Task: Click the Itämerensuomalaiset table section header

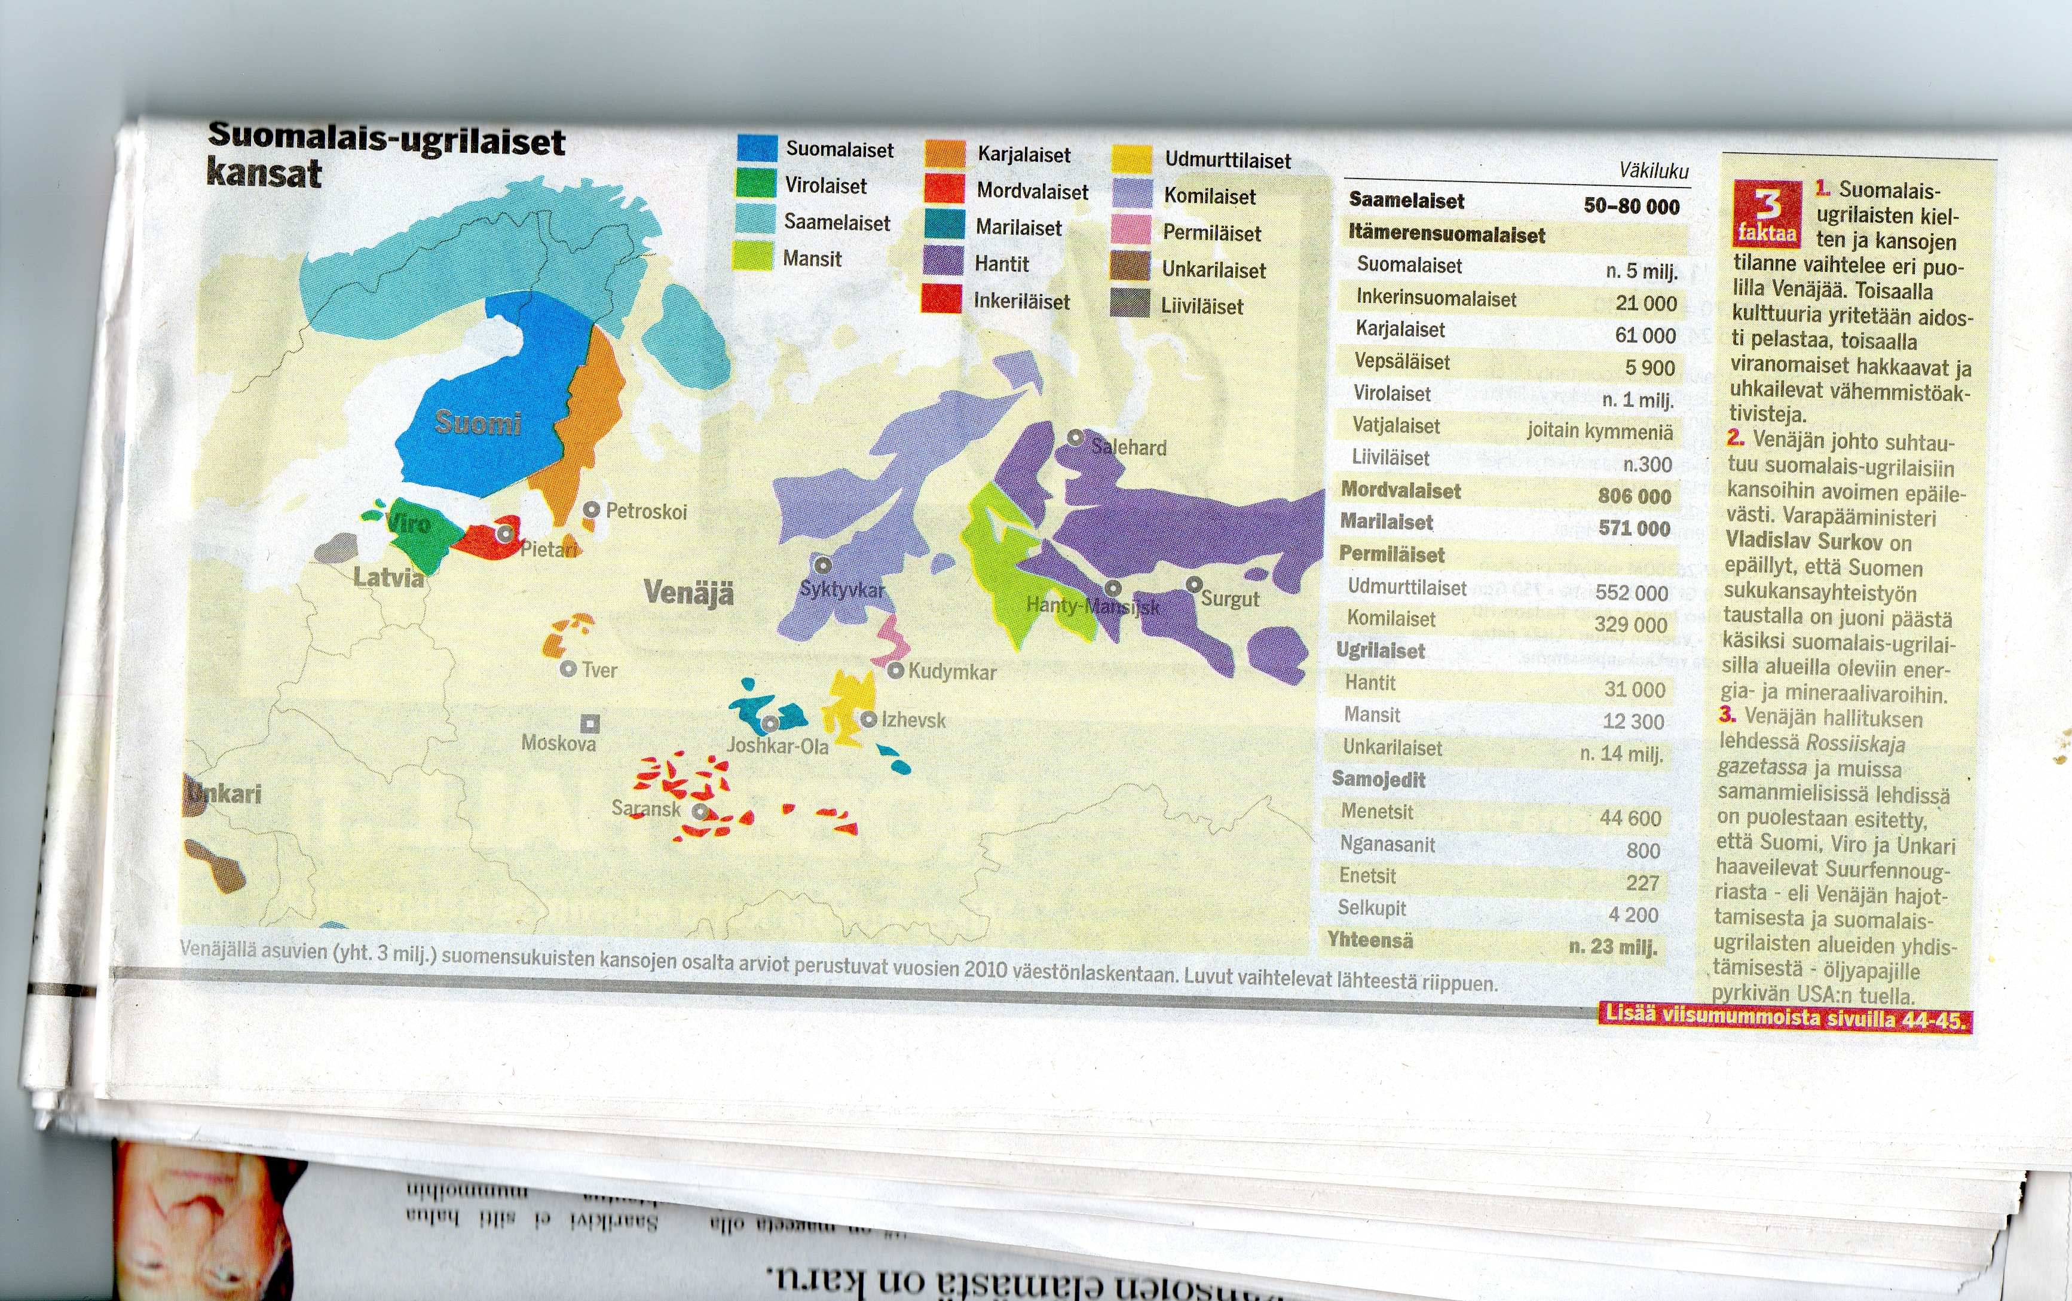Action: (x=1447, y=234)
